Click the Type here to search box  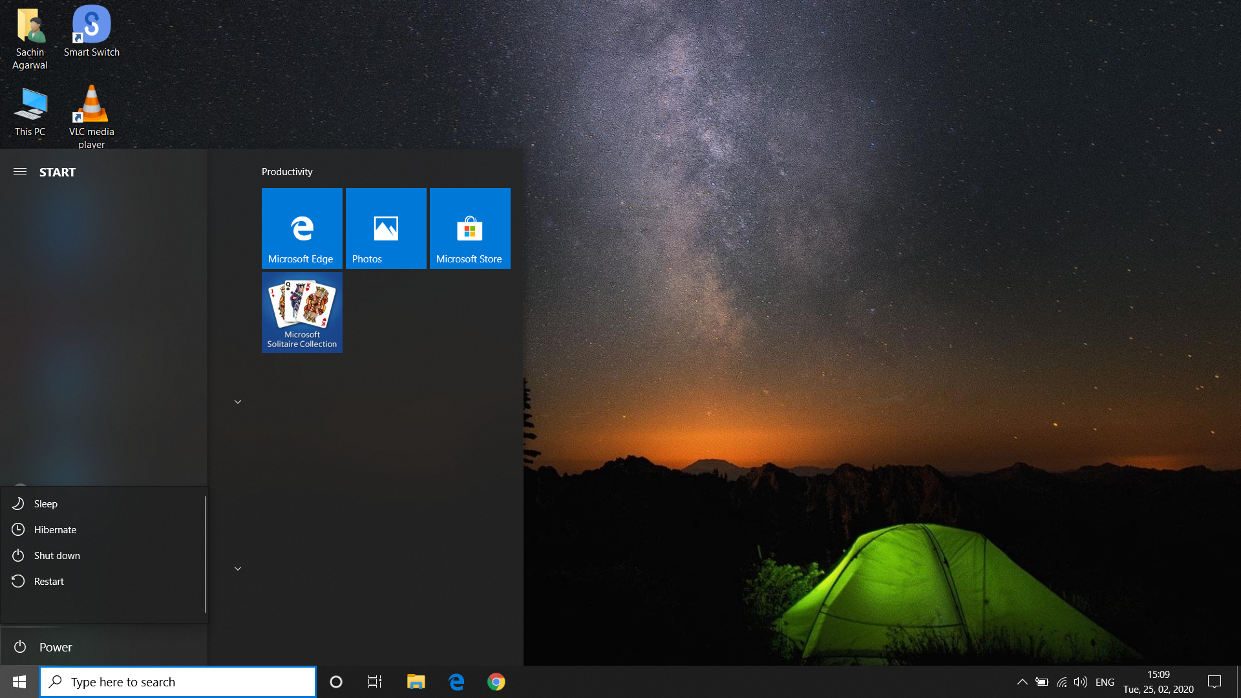tap(178, 682)
